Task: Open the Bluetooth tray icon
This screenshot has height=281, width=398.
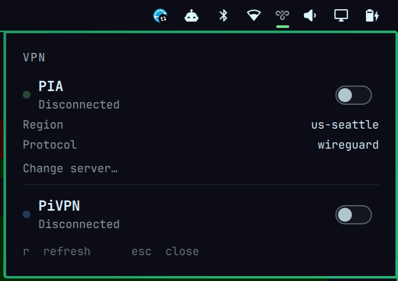Action: [x=223, y=16]
